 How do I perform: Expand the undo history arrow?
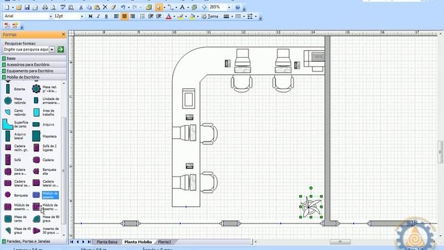(x=128, y=8)
